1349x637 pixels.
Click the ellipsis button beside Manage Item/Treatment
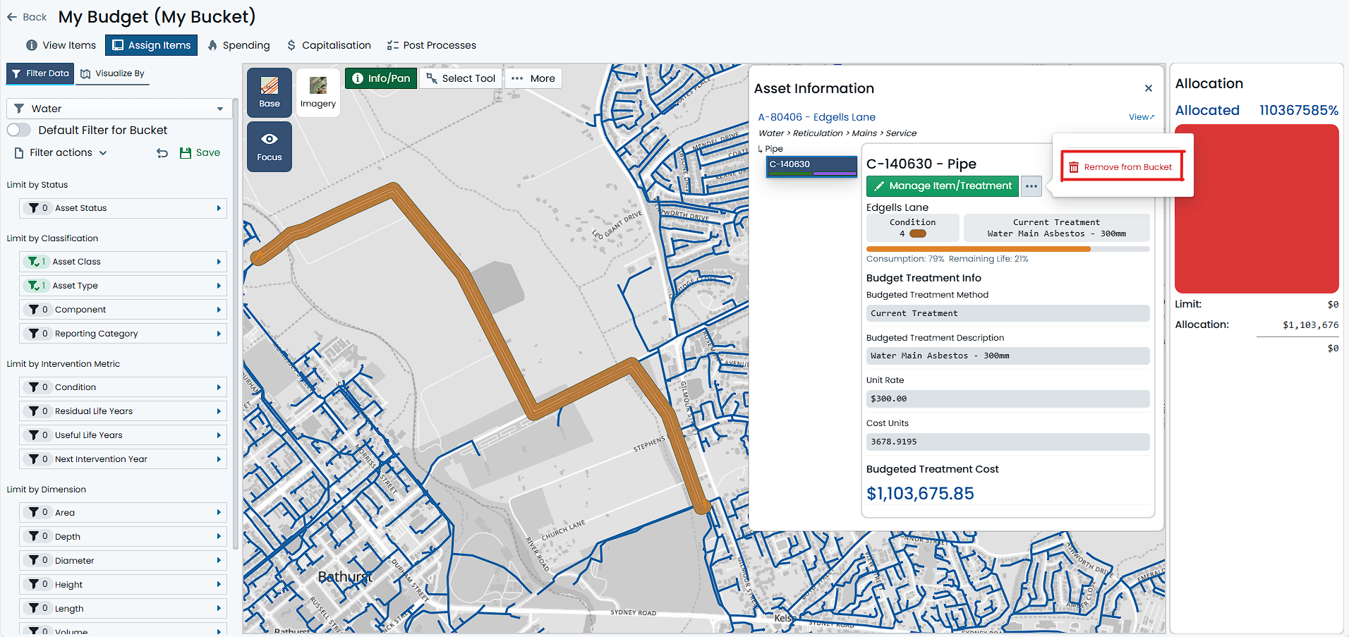(1032, 186)
